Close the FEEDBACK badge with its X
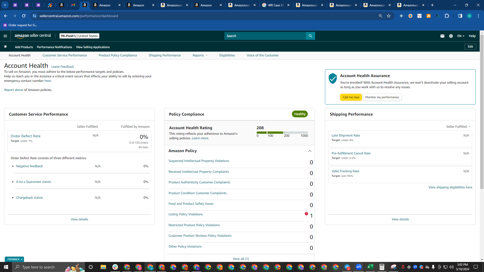The width and height of the screenshot is (484, 272). 22,259
